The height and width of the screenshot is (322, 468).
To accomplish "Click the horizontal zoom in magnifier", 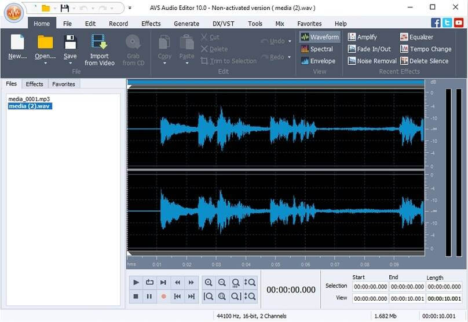I will tap(209, 282).
